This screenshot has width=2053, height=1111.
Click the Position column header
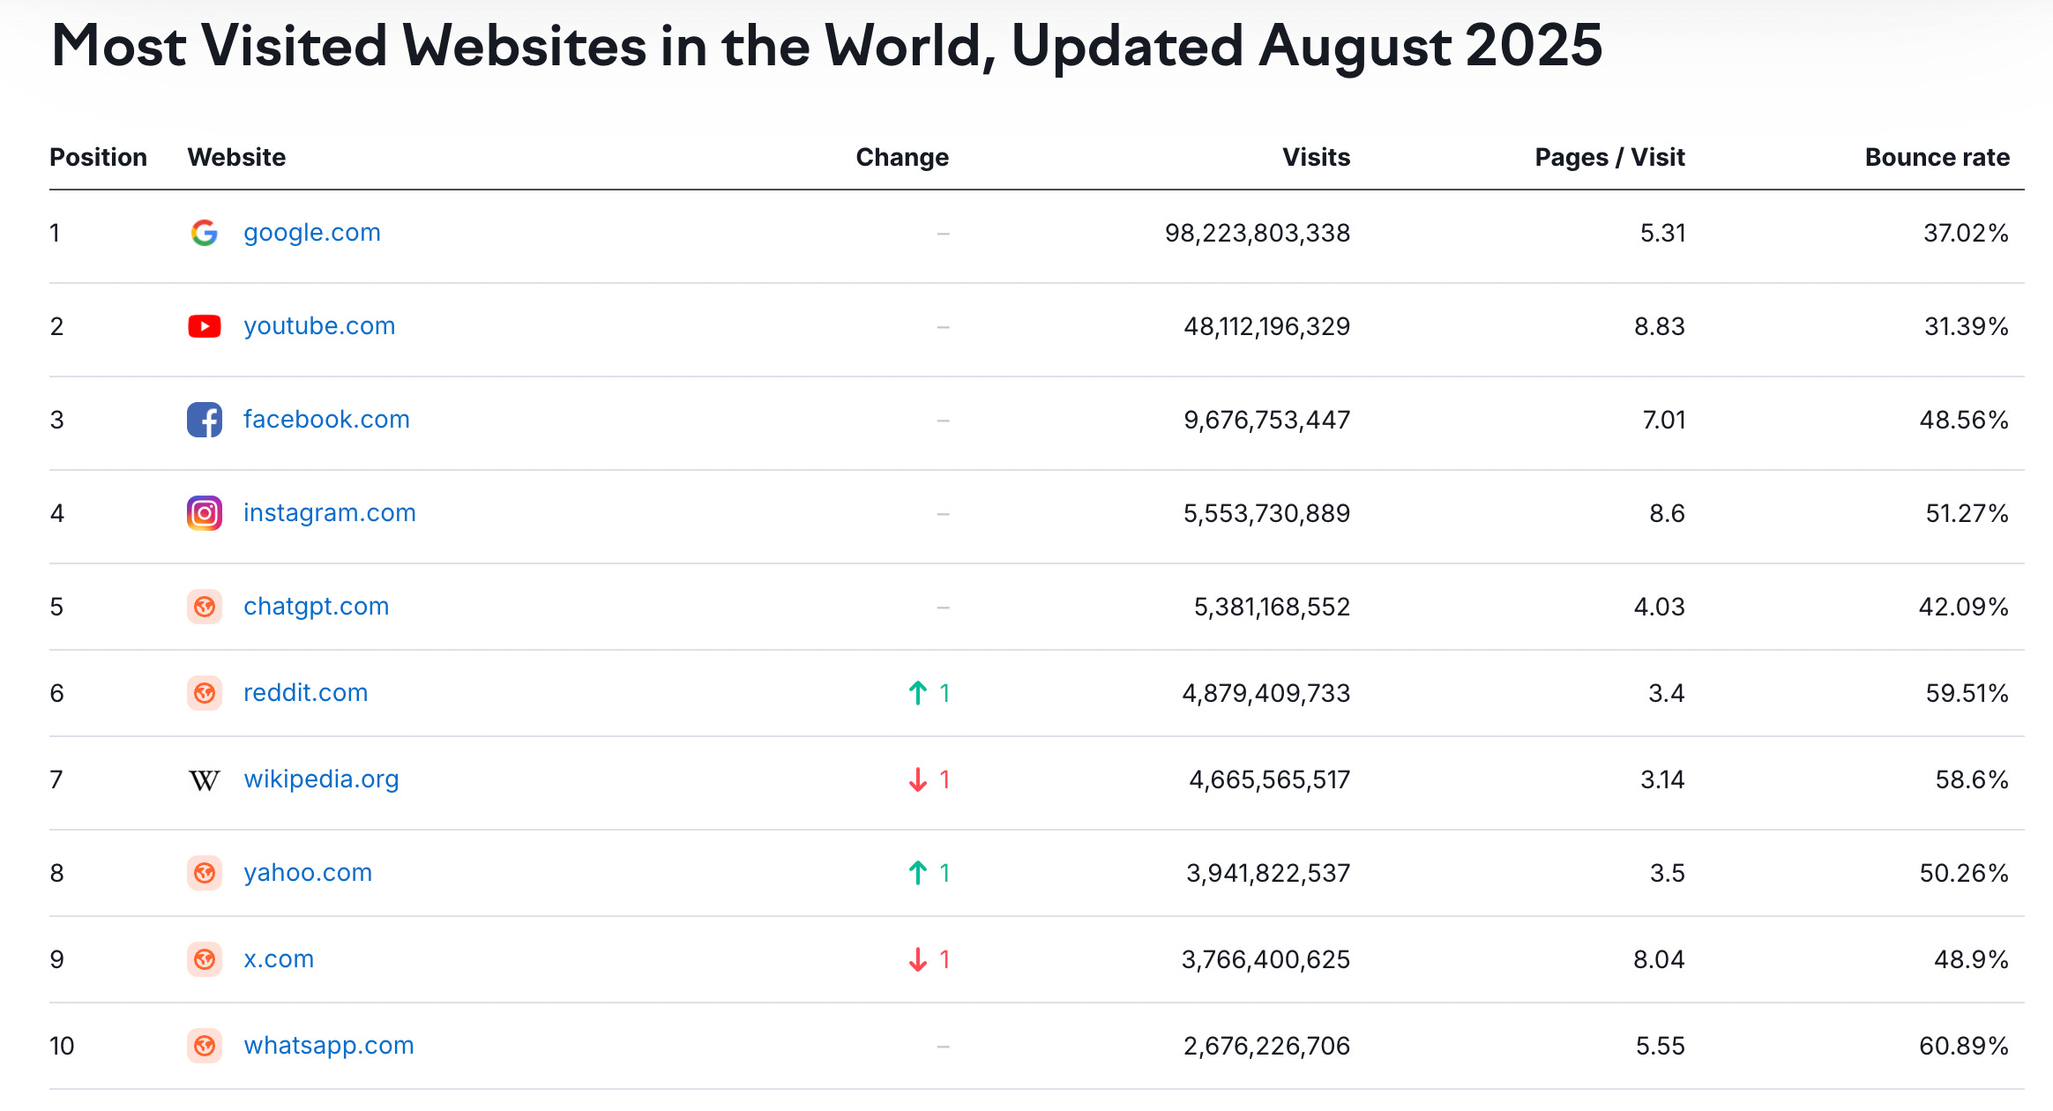[x=98, y=157]
